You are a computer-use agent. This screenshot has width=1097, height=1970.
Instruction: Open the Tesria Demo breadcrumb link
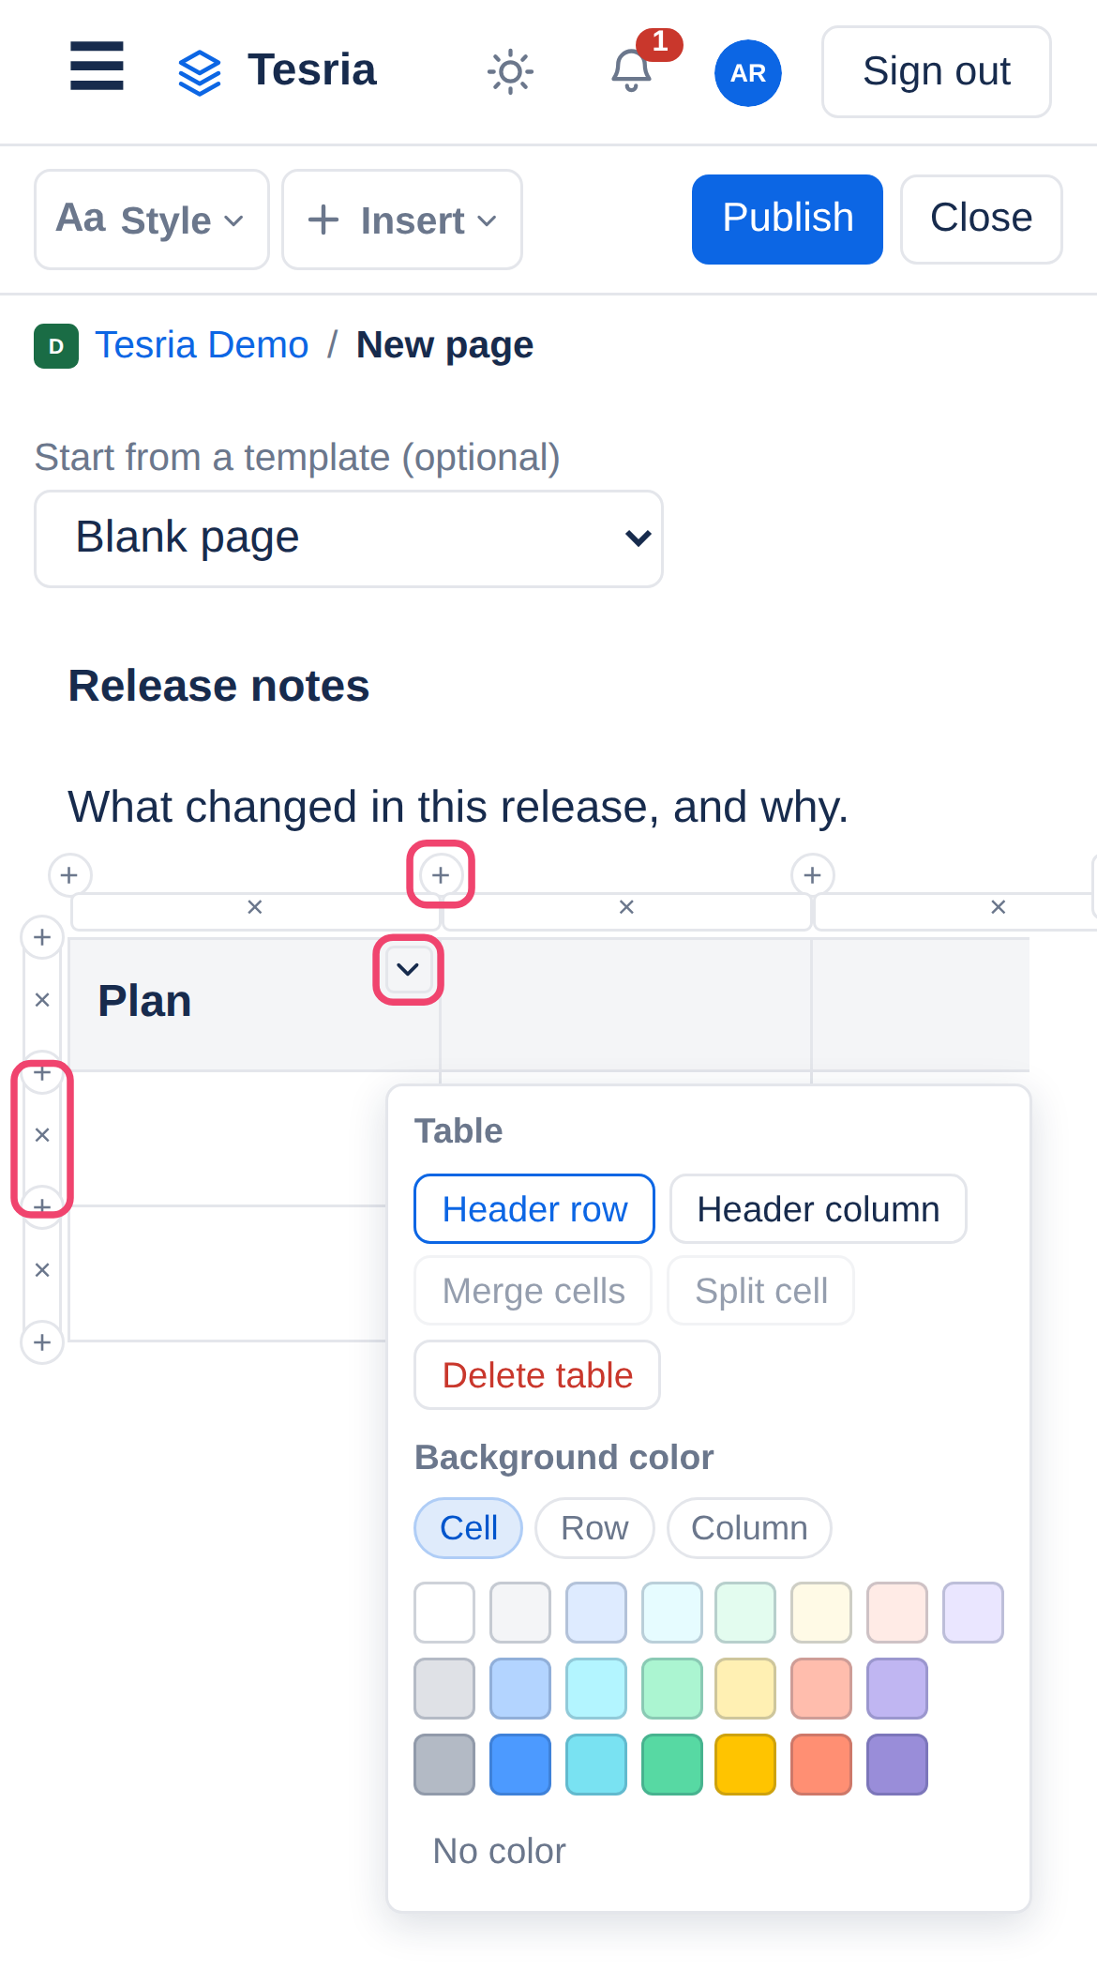[x=202, y=345]
